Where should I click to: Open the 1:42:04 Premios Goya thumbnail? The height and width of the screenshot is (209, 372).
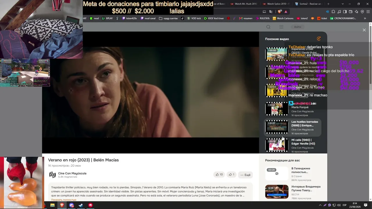click(277, 91)
